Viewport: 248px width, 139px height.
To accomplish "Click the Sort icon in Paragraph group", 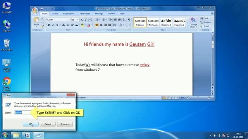I will [124, 20].
